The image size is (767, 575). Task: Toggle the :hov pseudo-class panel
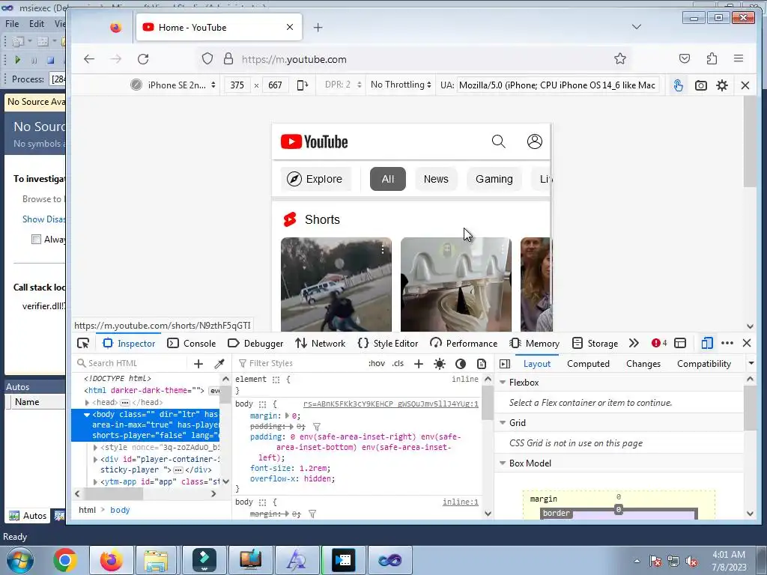click(x=377, y=363)
